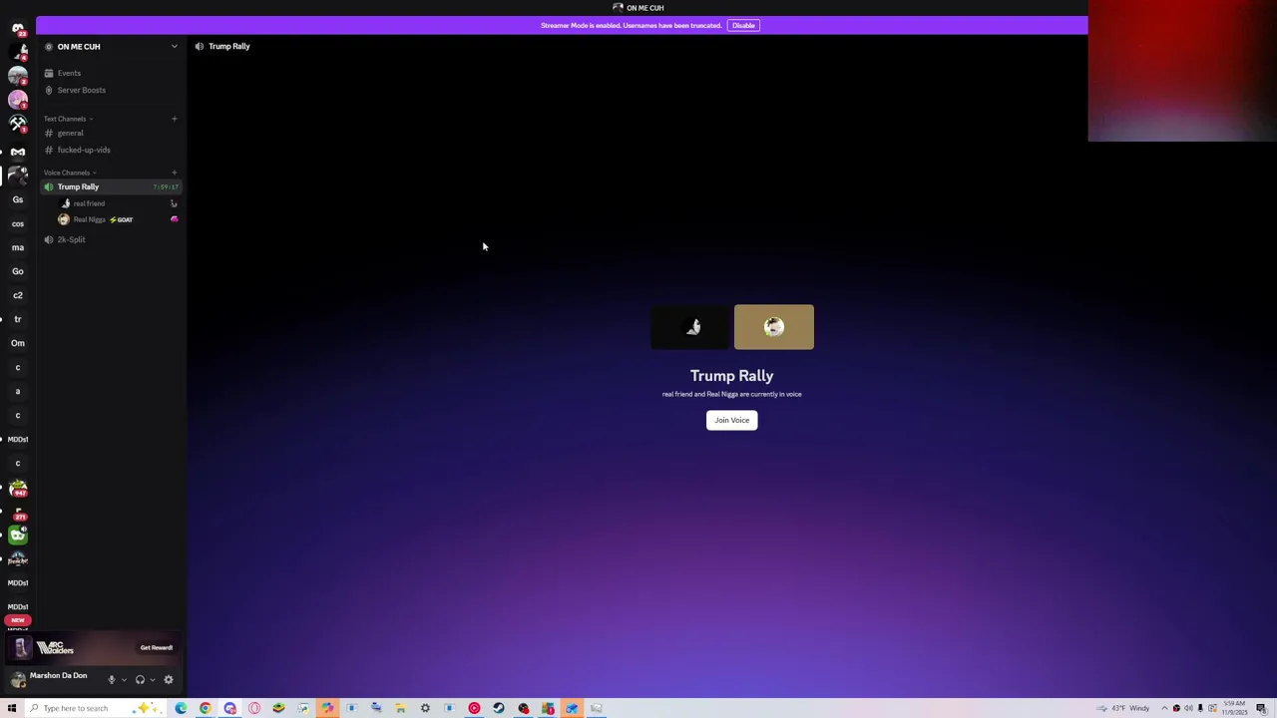Add a new voice channel with plus

pyautogui.click(x=174, y=173)
